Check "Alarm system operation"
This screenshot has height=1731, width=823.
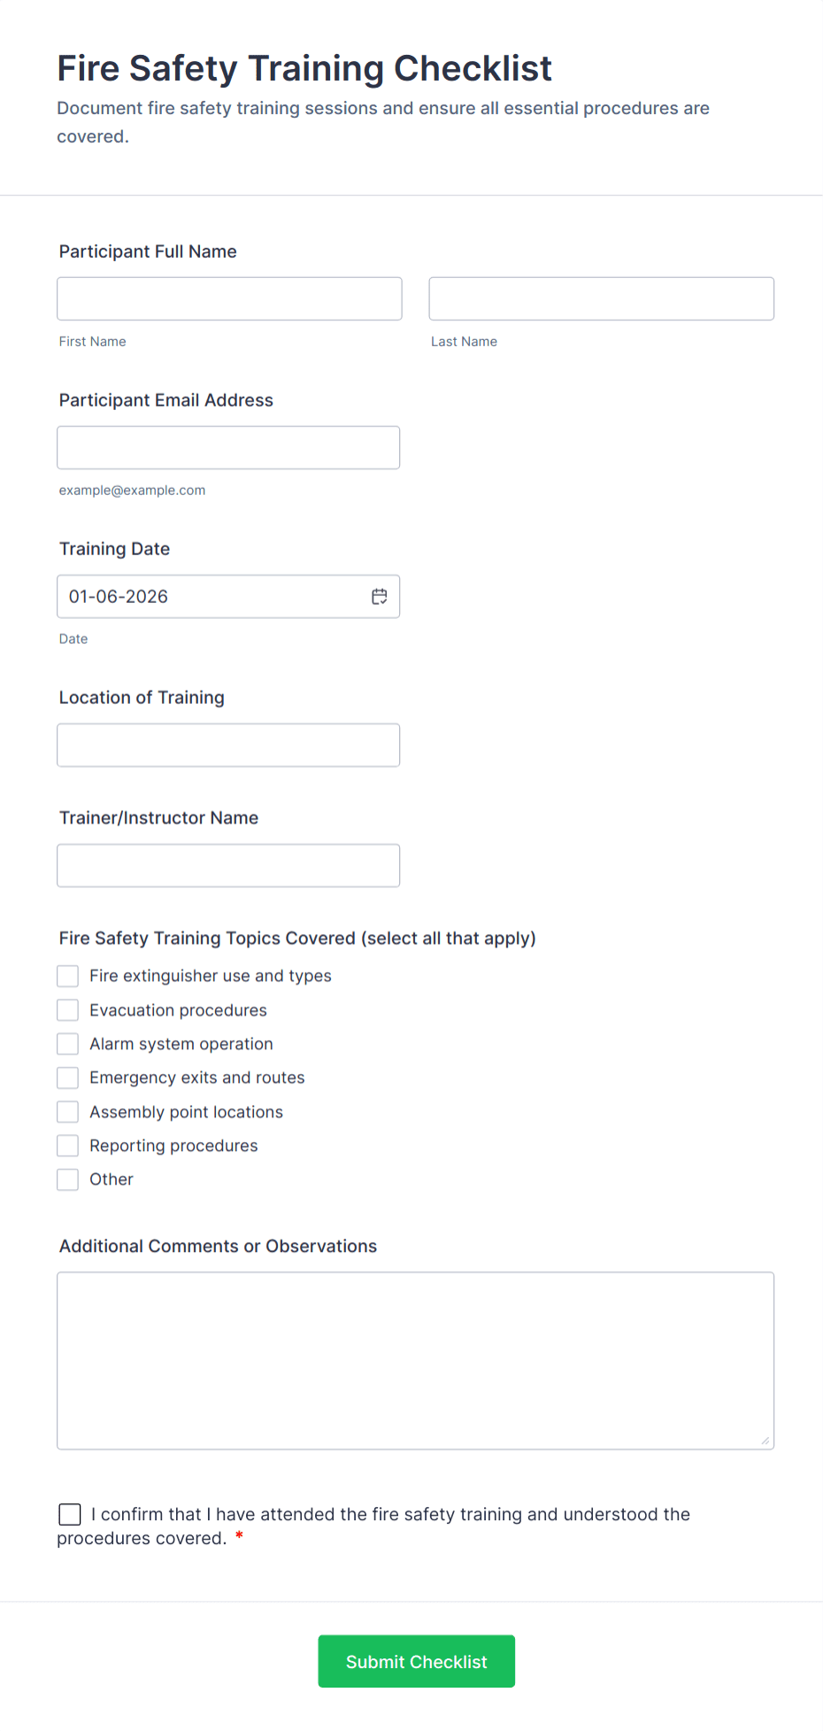[67, 1043]
